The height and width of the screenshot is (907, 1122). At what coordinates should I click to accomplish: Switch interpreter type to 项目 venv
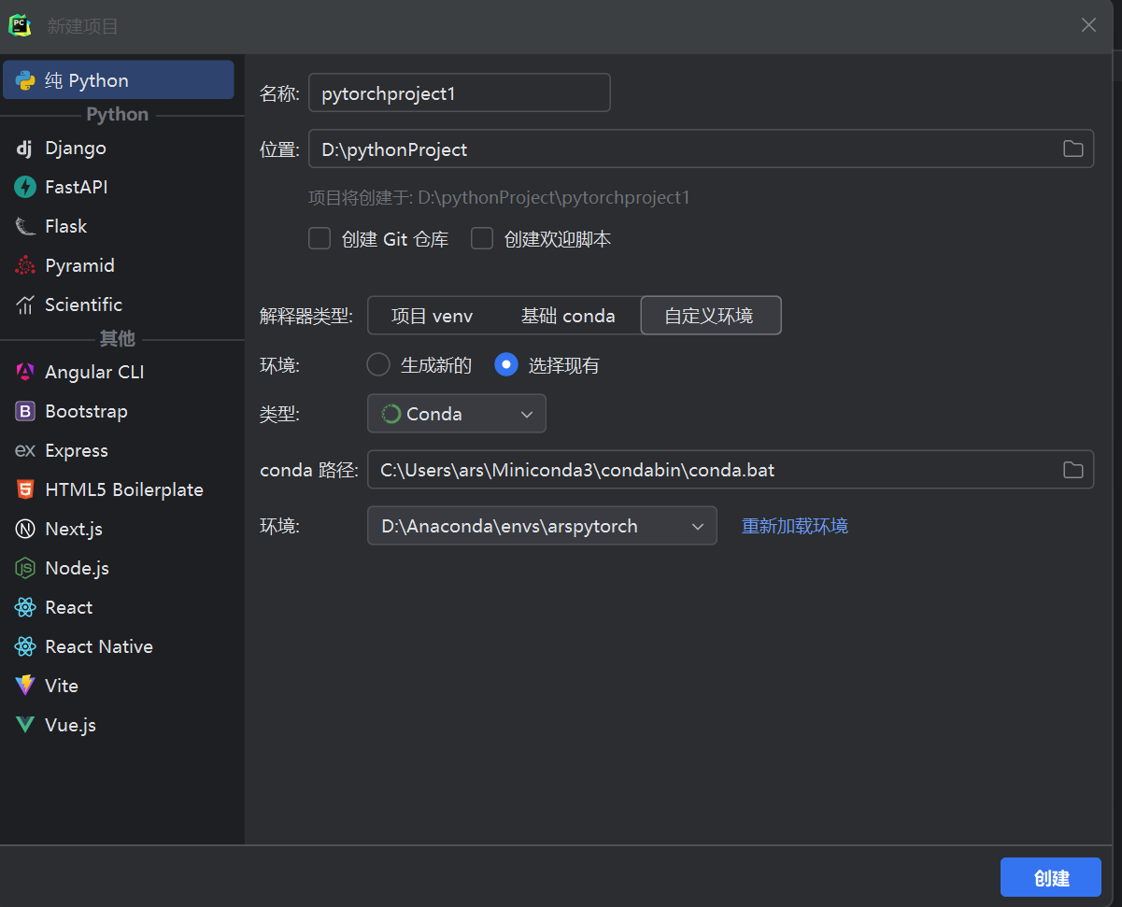tap(432, 316)
